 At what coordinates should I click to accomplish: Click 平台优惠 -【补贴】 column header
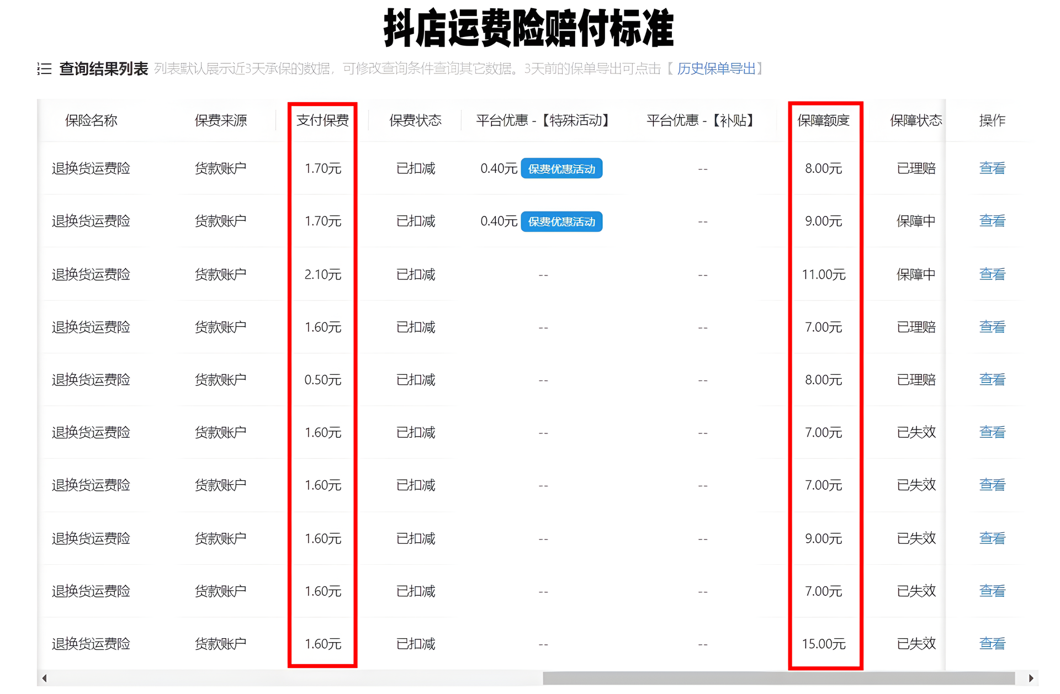pyautogui.click(x=702, y=120)
